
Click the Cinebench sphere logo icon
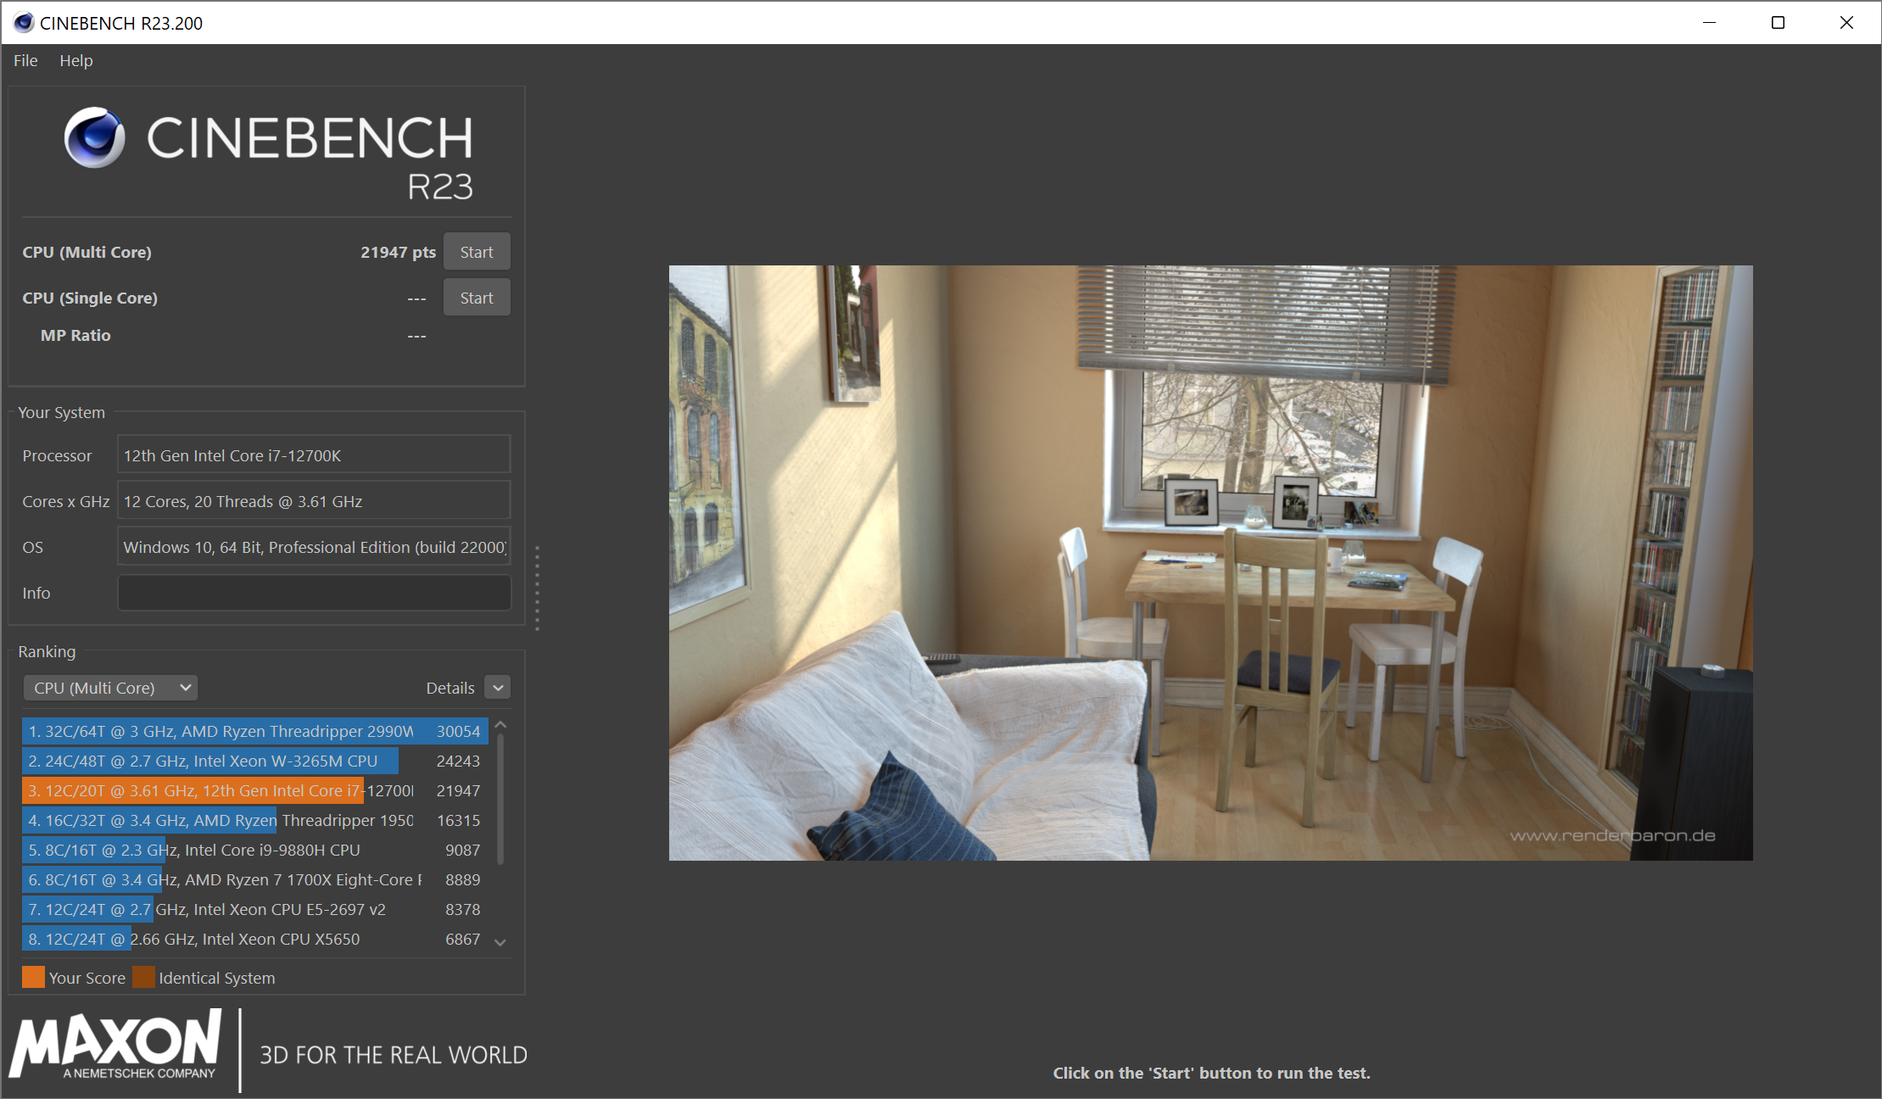point(94,137)
